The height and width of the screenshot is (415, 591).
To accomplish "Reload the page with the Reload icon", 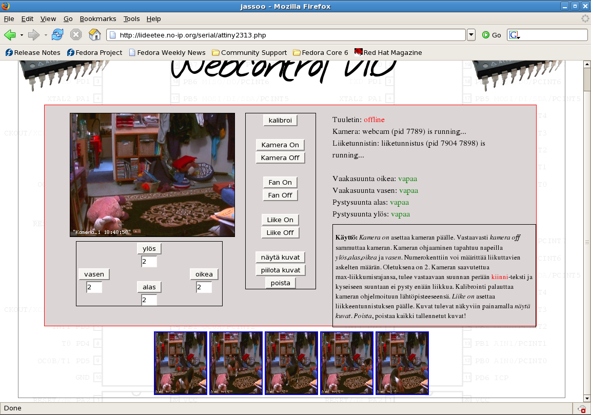I will [x=57, y=35].
